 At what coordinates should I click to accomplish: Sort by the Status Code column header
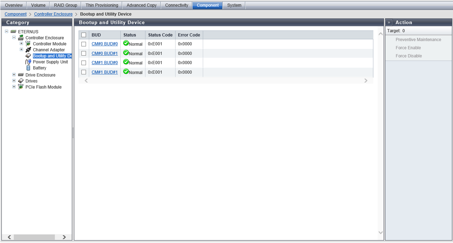160,35
